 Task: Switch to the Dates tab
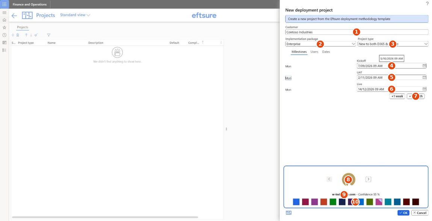point(326,52)
